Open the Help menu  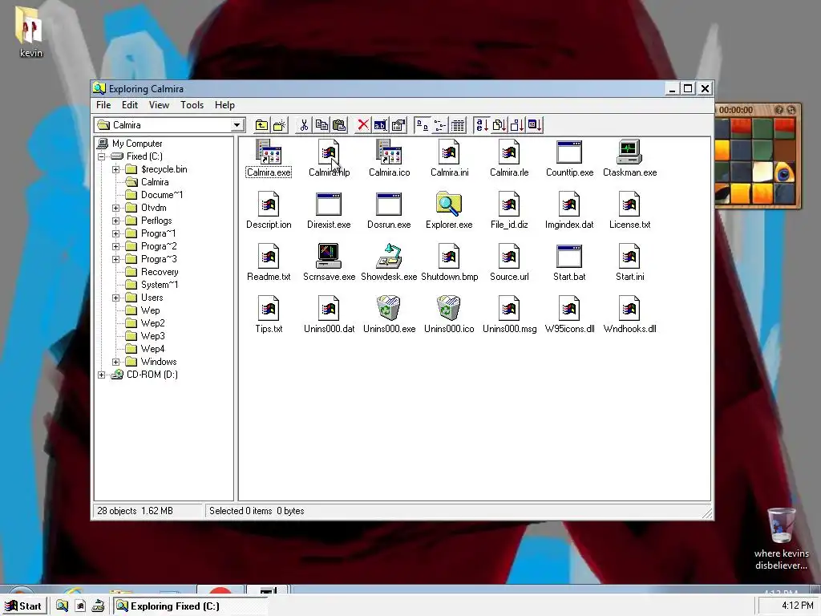tap(224, 105)
